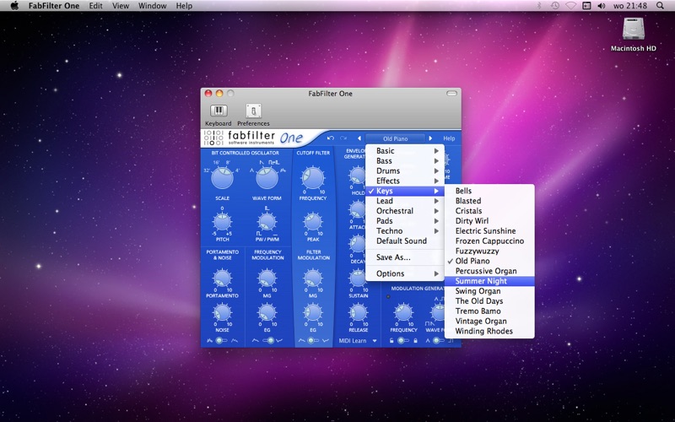Viewport: 675px width, 422px height.
Task: Open Spotlight search in menu bar
Action: click(x=660, y=6)
